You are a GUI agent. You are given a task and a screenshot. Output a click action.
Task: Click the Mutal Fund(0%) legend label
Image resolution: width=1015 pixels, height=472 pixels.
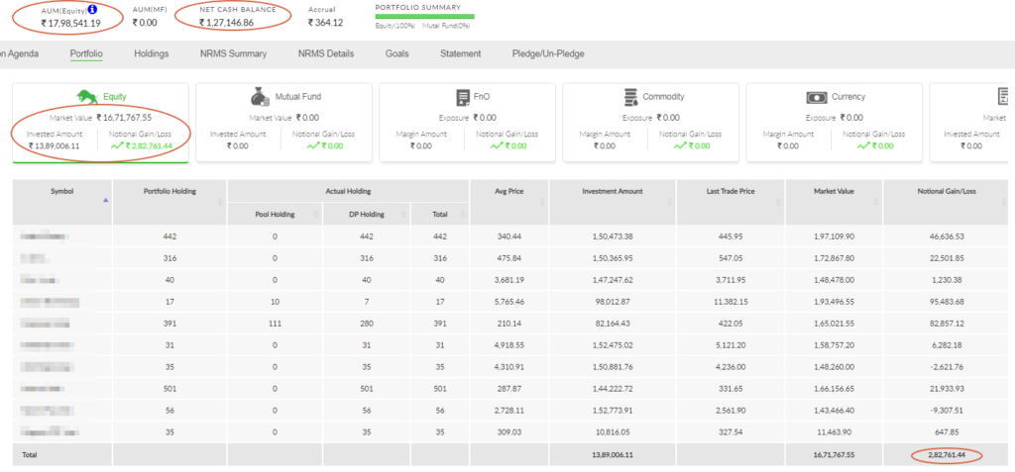pyautogui.click(x=446, y=26)
